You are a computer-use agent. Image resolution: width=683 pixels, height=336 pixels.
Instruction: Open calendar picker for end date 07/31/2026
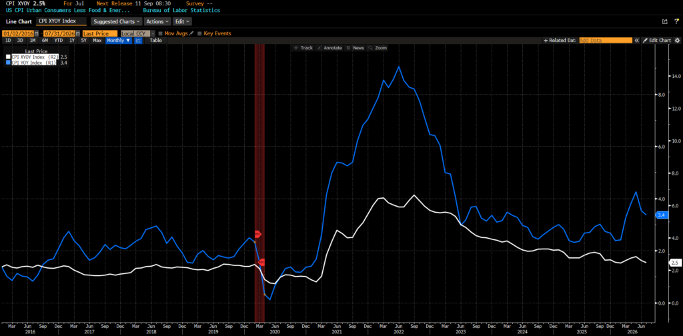78,33
